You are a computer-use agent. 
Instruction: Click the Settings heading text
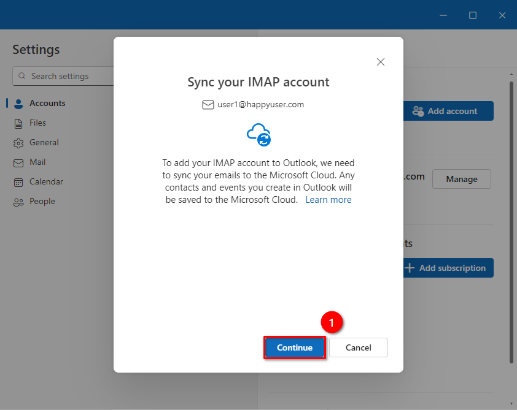point(36,50)
